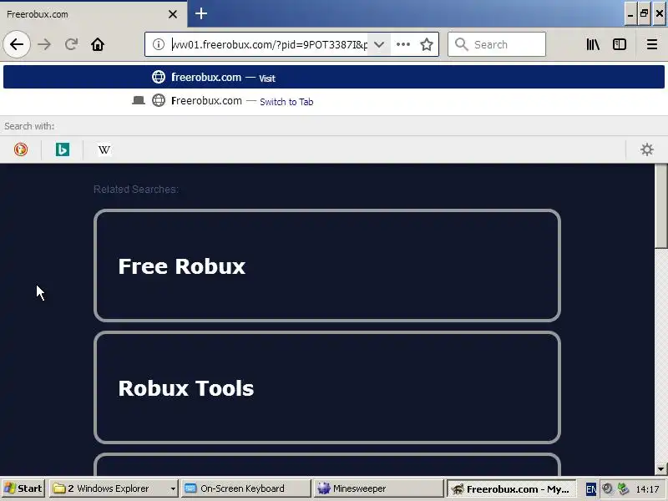Screen dimensions: 668x501
Task: Expand the Windows Explorer taskbar group arrow
Action: point(173,488)
